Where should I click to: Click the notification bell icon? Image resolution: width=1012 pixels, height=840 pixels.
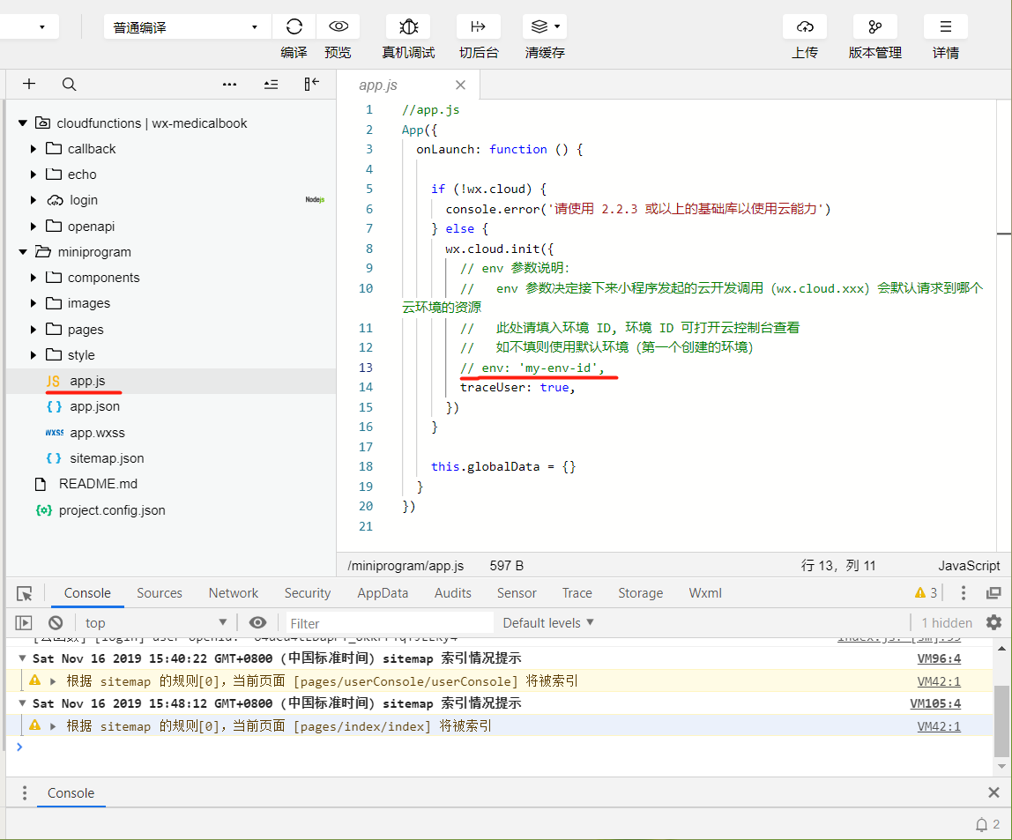pos(982,824)
